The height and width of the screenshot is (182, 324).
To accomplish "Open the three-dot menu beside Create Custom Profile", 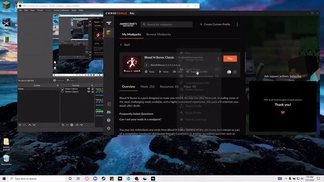I will tap(237, 24).
